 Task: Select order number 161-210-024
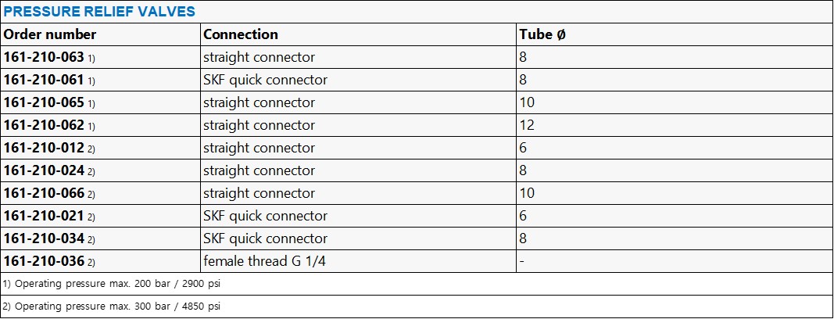tap(44, 170)
